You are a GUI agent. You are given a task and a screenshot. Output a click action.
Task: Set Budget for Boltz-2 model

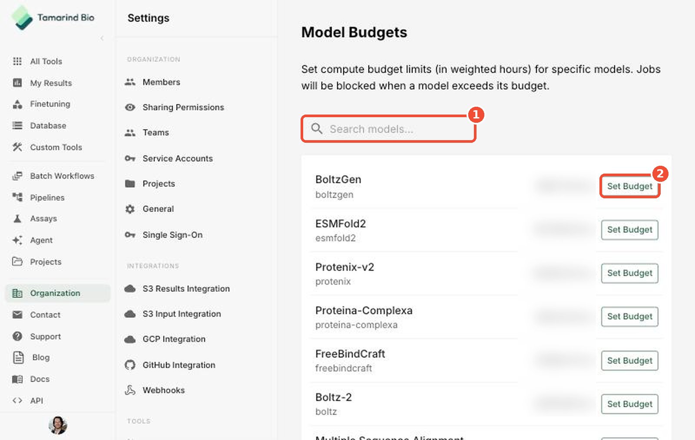(x=629, y=404)
